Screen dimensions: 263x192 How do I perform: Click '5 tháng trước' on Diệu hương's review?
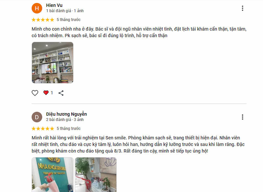click(x=69, y=129)
